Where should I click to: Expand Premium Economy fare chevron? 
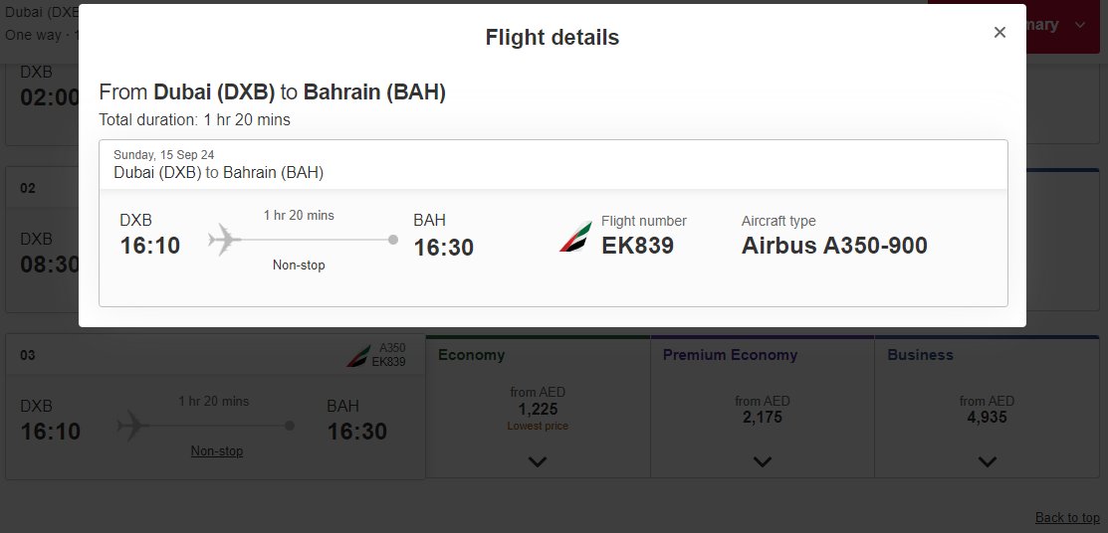coord(762,461)
